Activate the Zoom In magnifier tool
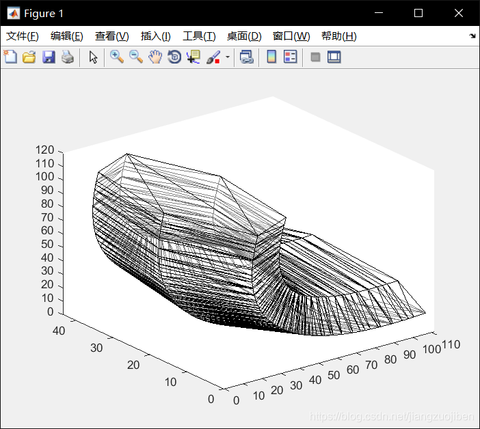 click(117, 57)
